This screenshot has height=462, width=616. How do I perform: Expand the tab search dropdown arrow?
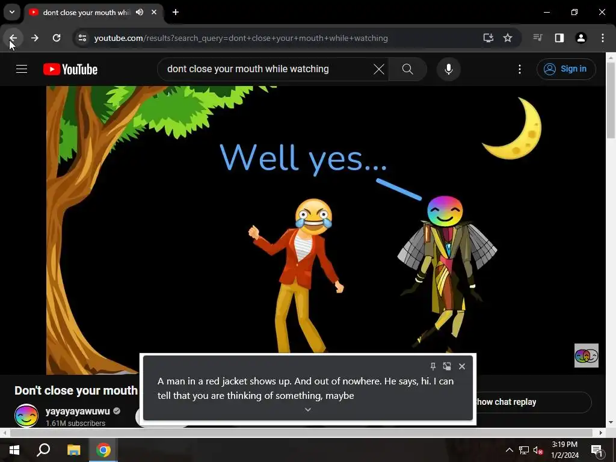coord(12,12)
